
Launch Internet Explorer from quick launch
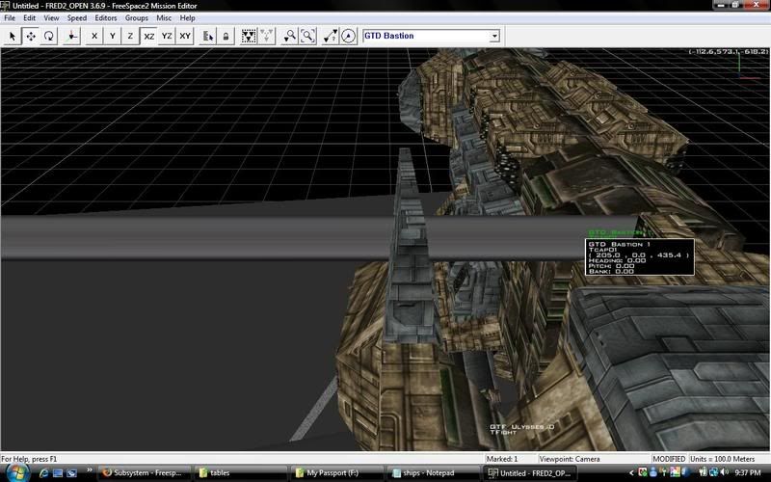pos(43,473)
